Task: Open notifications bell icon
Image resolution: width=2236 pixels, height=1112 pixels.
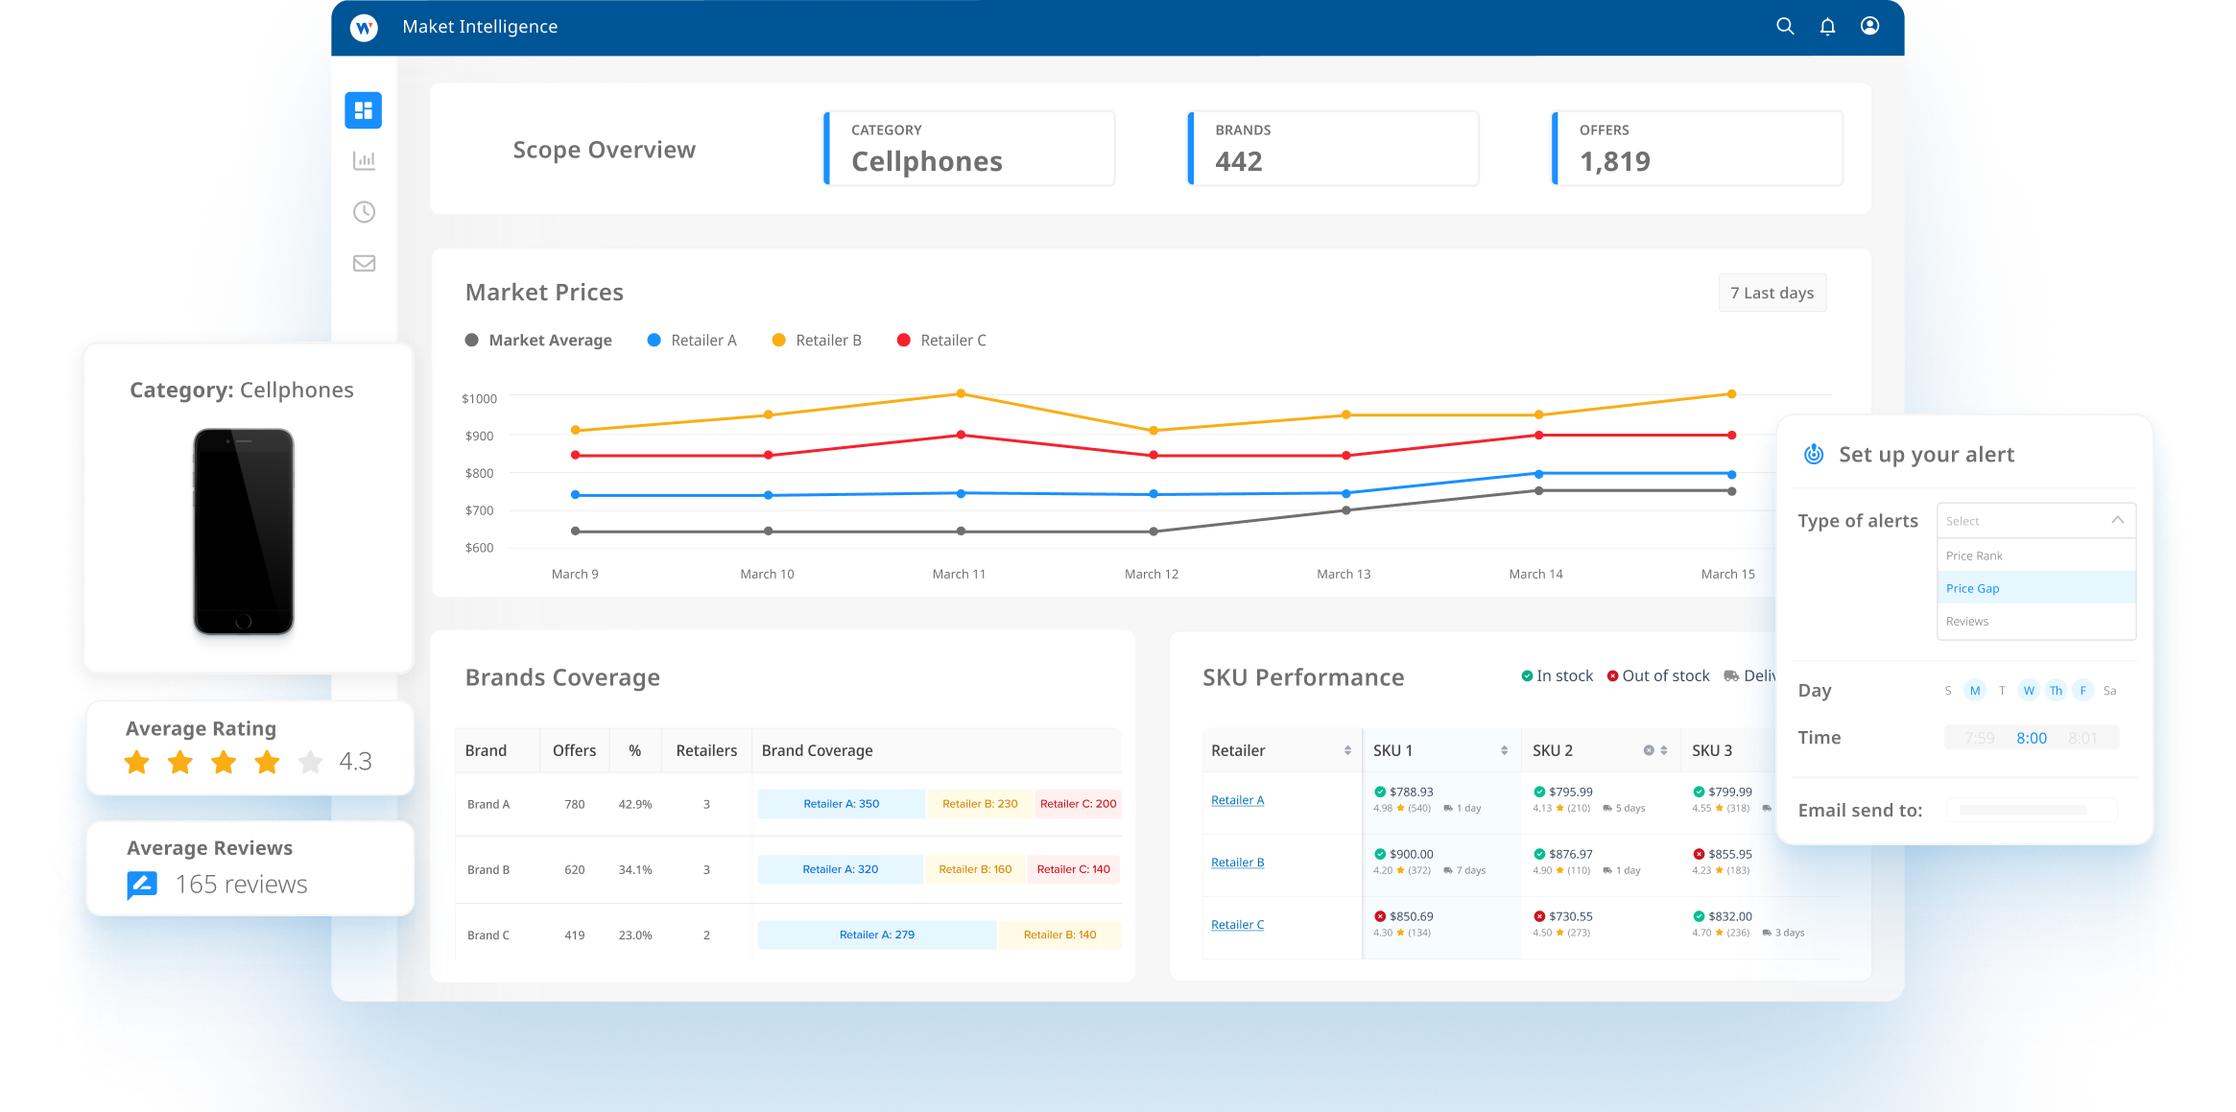Action: tap(1827, 27)
